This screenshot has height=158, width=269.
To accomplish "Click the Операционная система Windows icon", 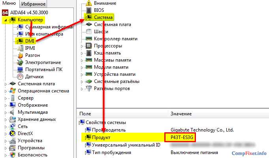I will pyautogui.click(x=13, y=91).
